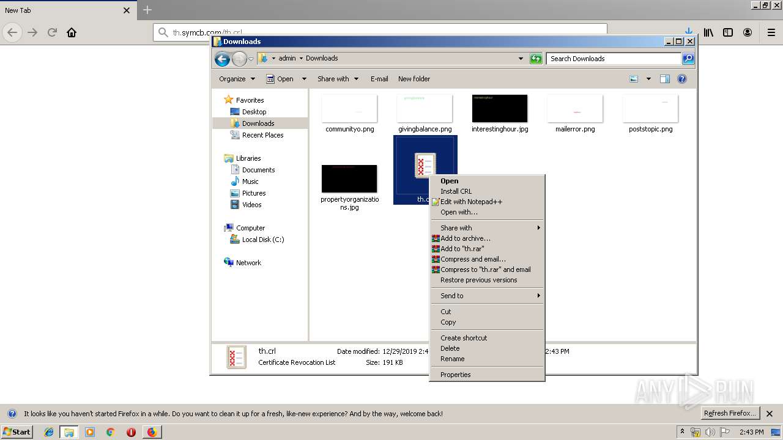This screenshot has width=783, height=440.
Task: Select Pictures library
Action: pos(253,193)
